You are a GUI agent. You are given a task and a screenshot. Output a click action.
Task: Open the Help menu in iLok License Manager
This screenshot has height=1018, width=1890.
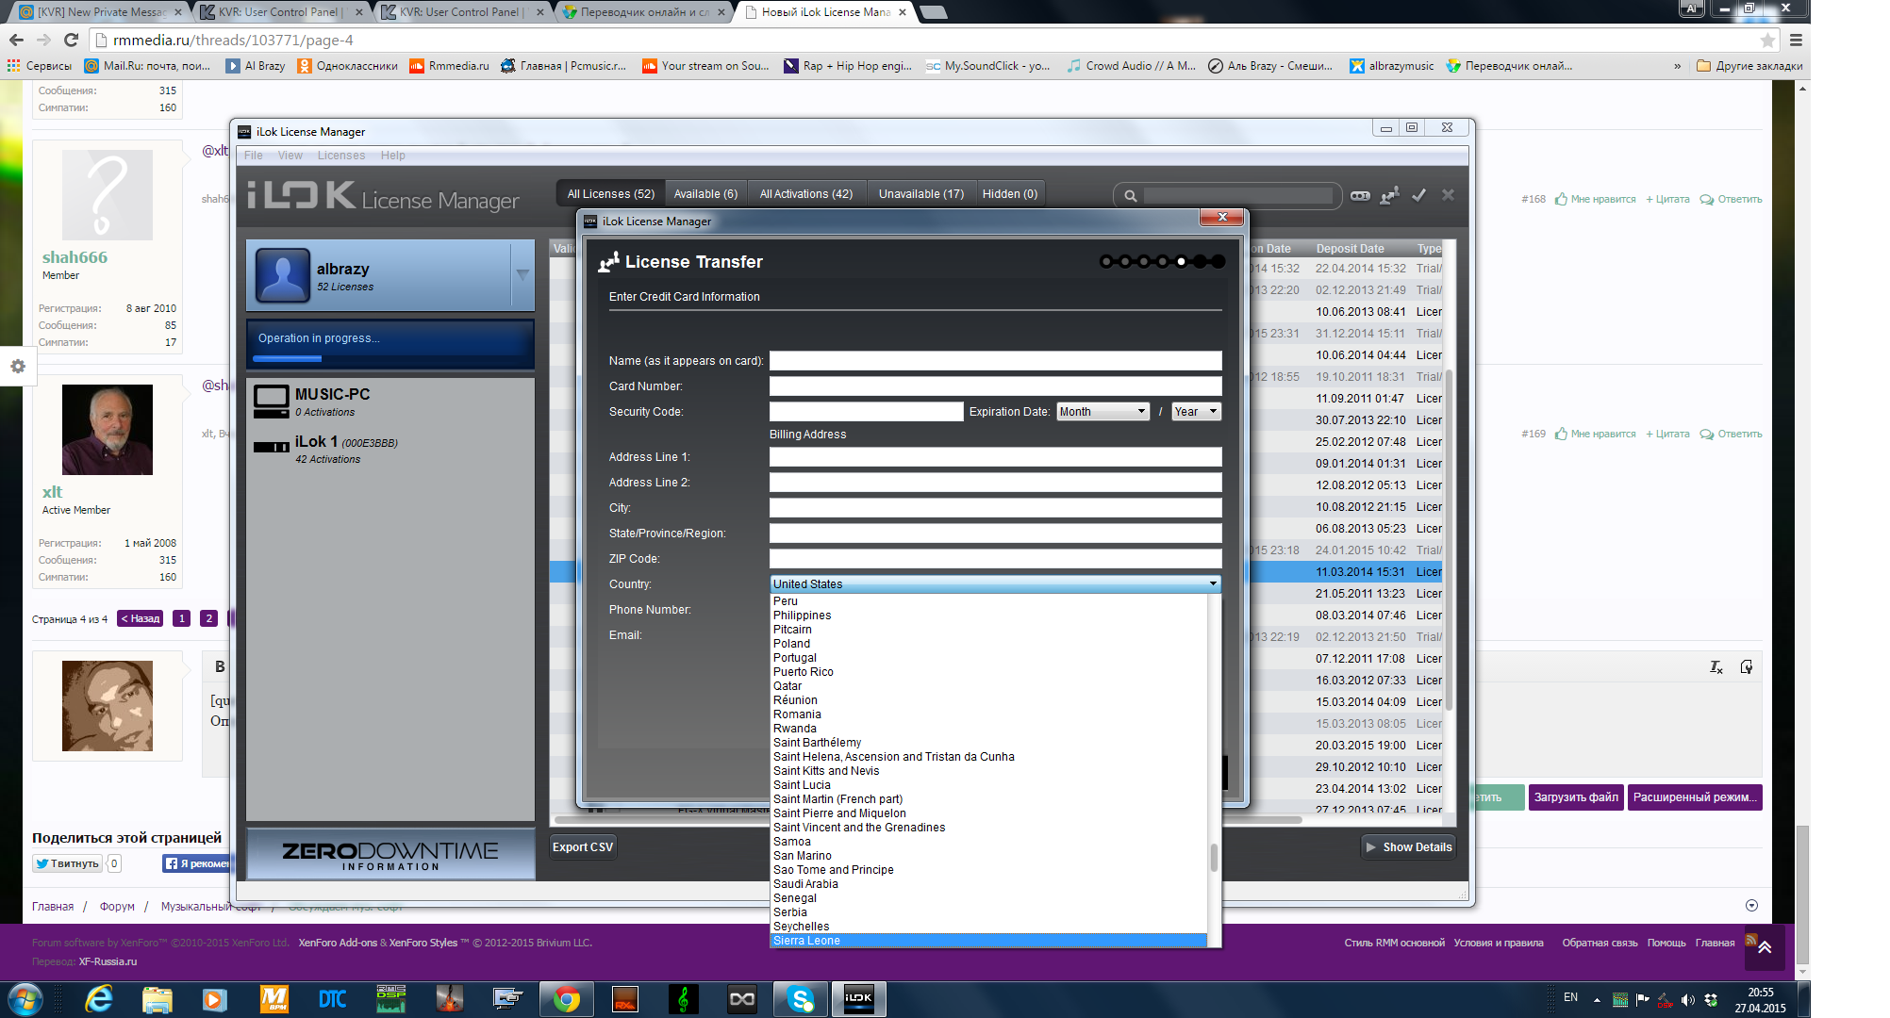[393, 156]
